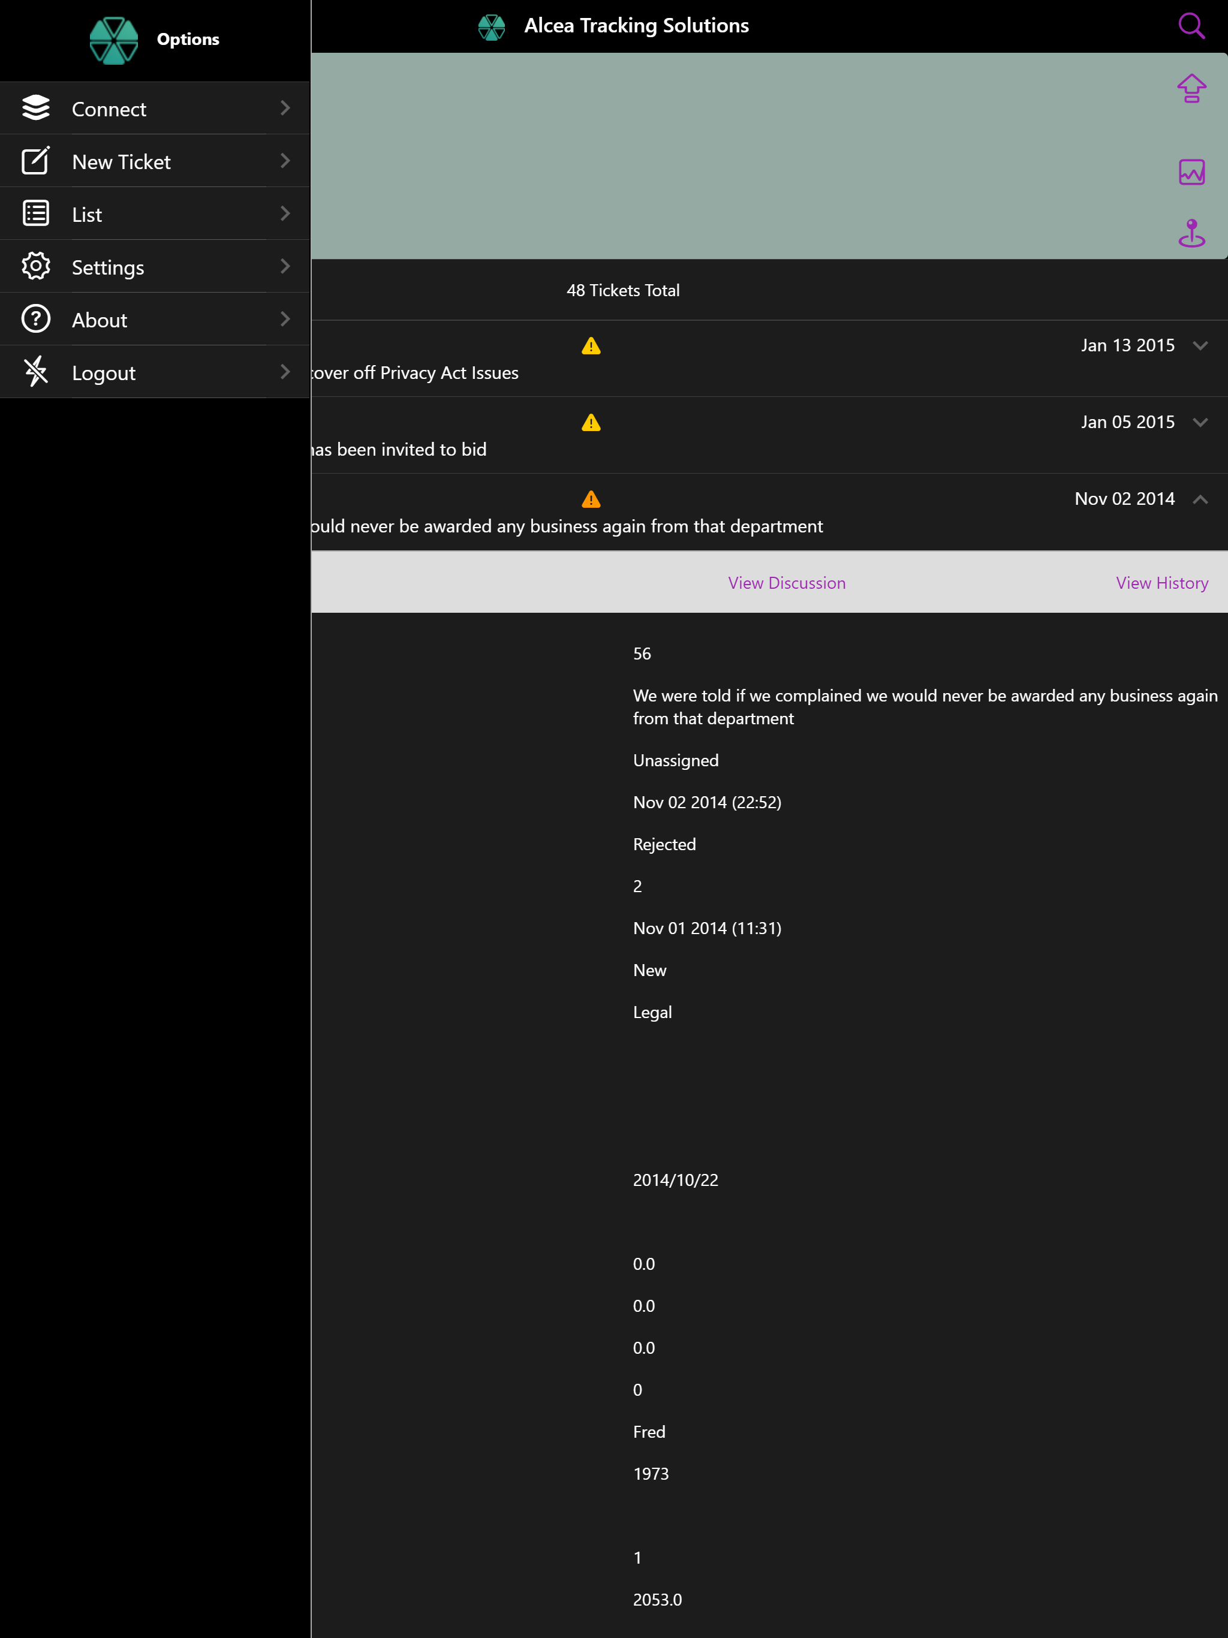Collapse the Nov 02 2014 ticket chevron
This screenshot has width=1228, height=1638.
pos(1200,499)
